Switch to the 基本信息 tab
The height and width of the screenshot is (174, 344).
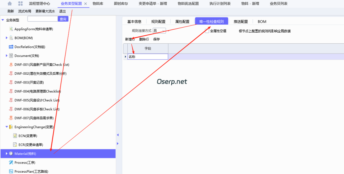click(x=134, y=22)
